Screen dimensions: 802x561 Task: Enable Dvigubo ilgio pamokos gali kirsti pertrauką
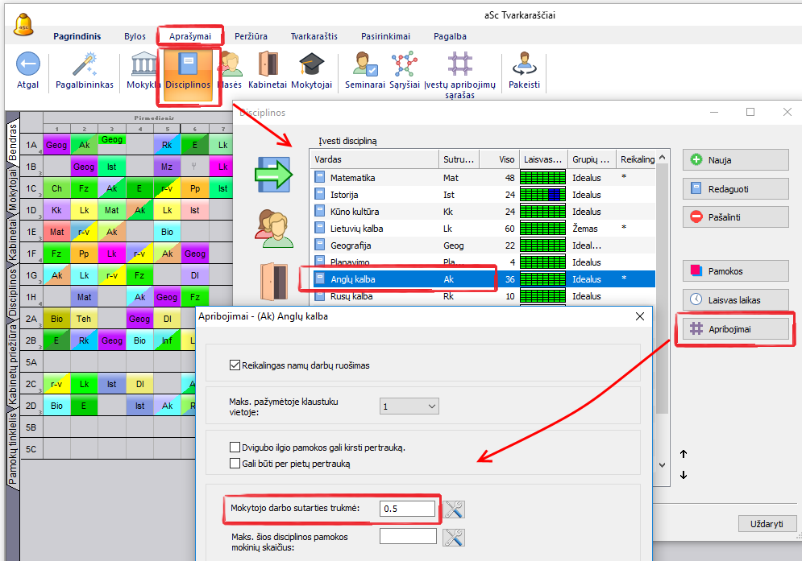(x=235, y=448)
